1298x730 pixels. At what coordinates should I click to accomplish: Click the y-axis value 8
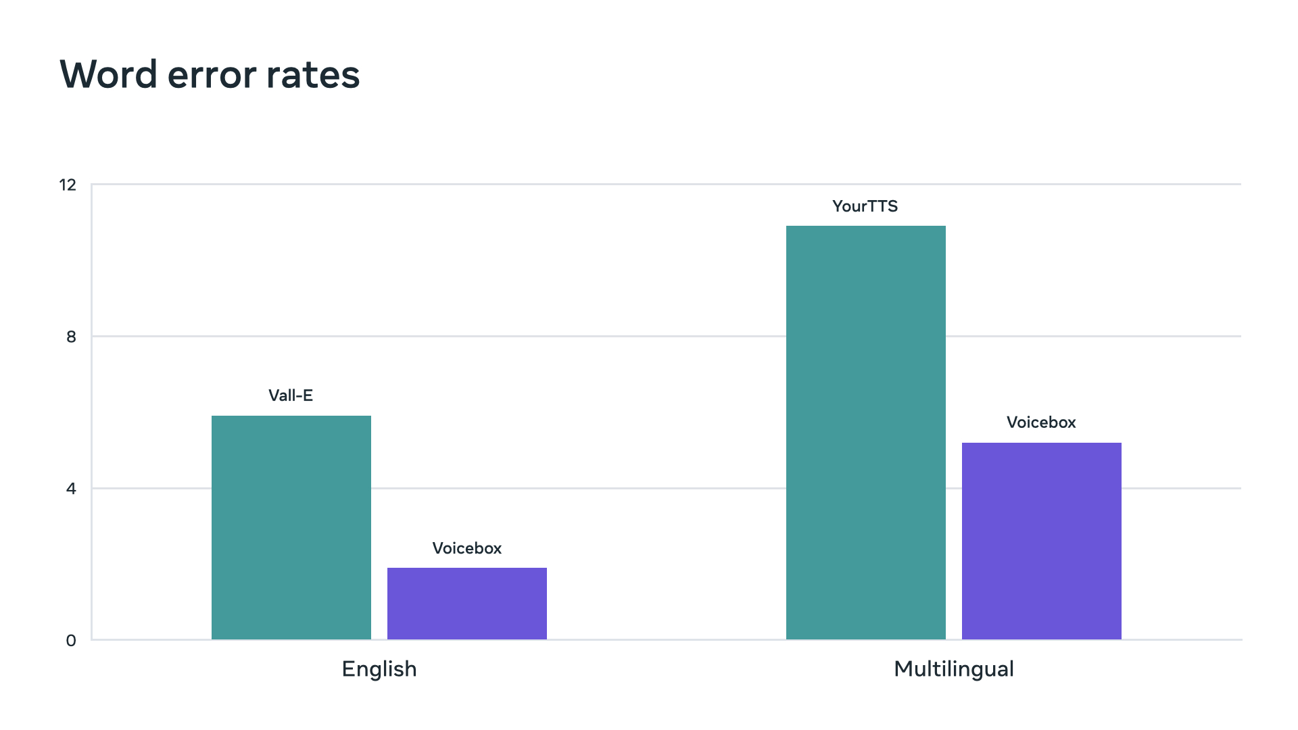tap(71, 337)
